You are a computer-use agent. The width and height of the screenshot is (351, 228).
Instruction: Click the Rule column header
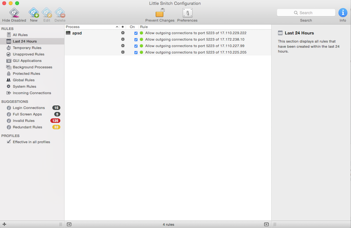pos(144,27)
